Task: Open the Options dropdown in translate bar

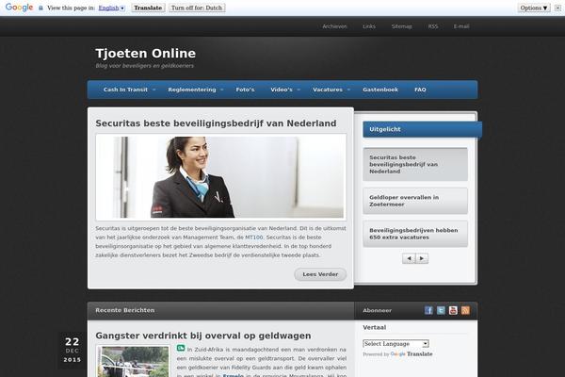Action: [534, 8]
